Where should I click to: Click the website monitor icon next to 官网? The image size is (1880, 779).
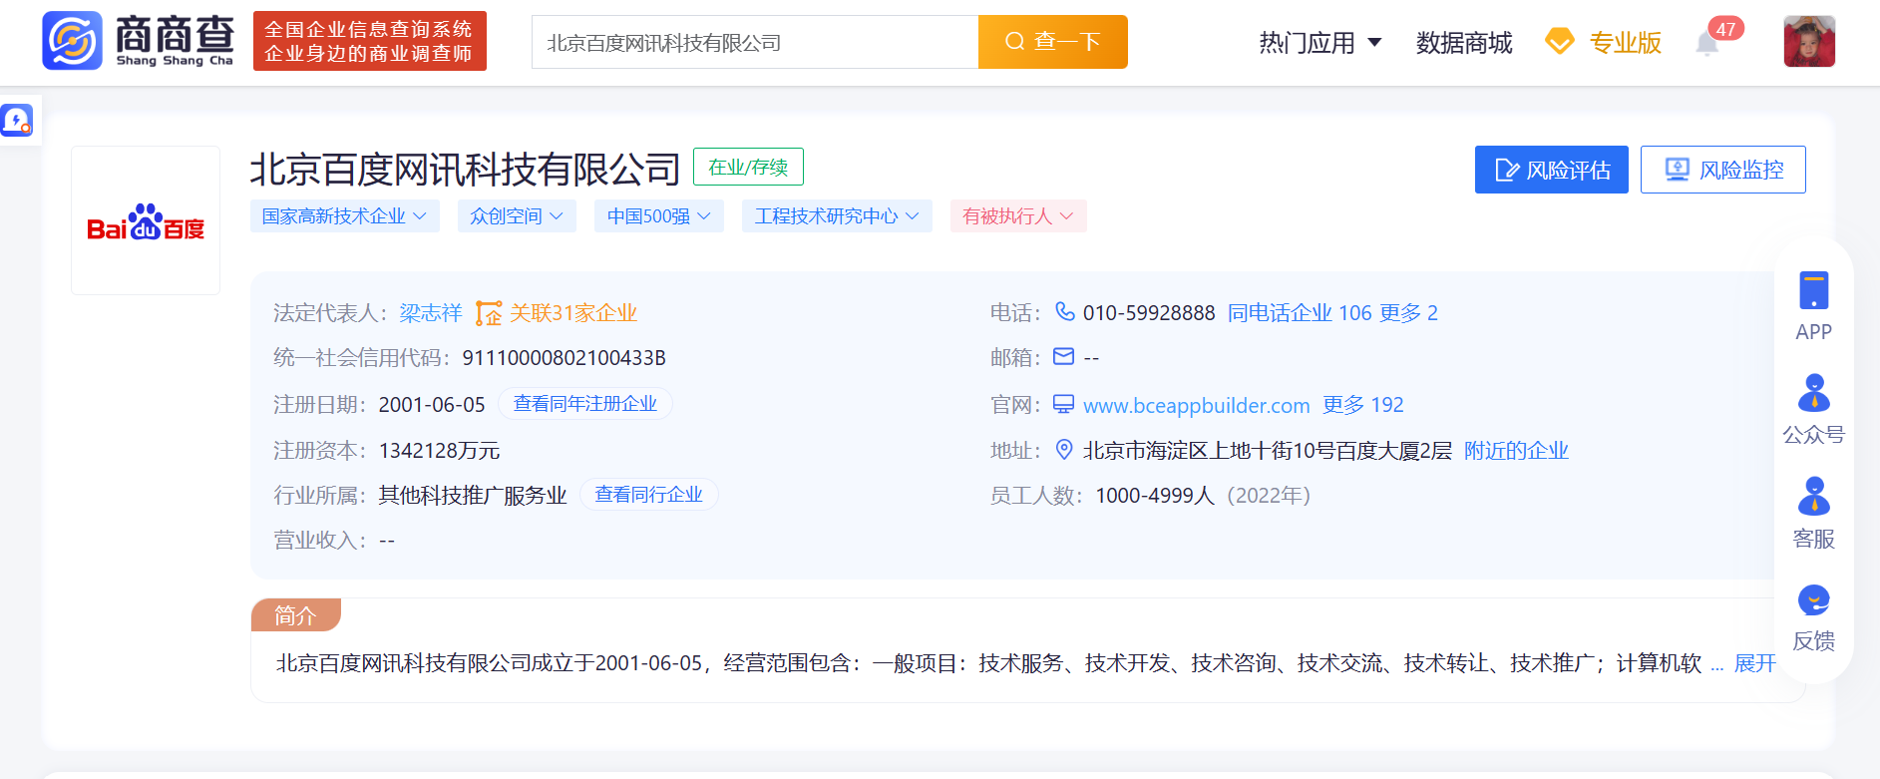click(1064, 404)
